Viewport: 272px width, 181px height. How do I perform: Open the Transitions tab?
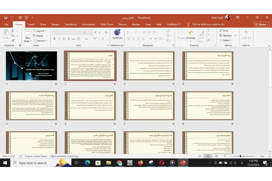(70, 24)
